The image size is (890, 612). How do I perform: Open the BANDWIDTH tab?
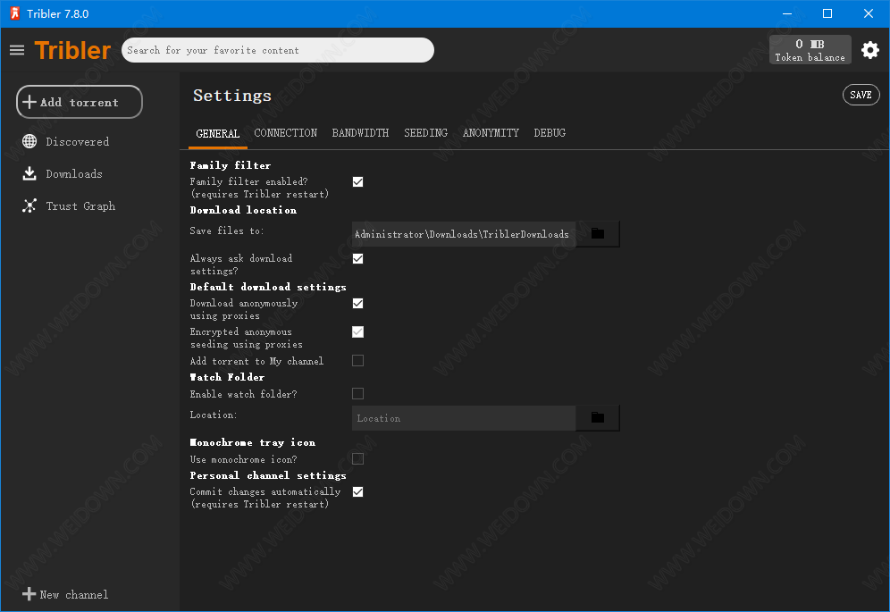pyautogui.click(x=360, y=133)
